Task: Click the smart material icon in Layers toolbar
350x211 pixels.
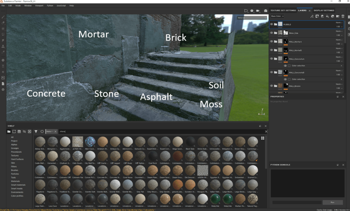Action: coord(333,16)
